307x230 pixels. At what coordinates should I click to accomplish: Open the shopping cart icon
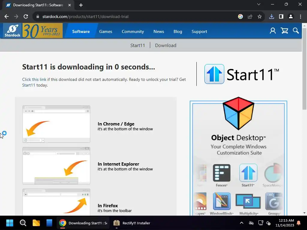(284, 31)
